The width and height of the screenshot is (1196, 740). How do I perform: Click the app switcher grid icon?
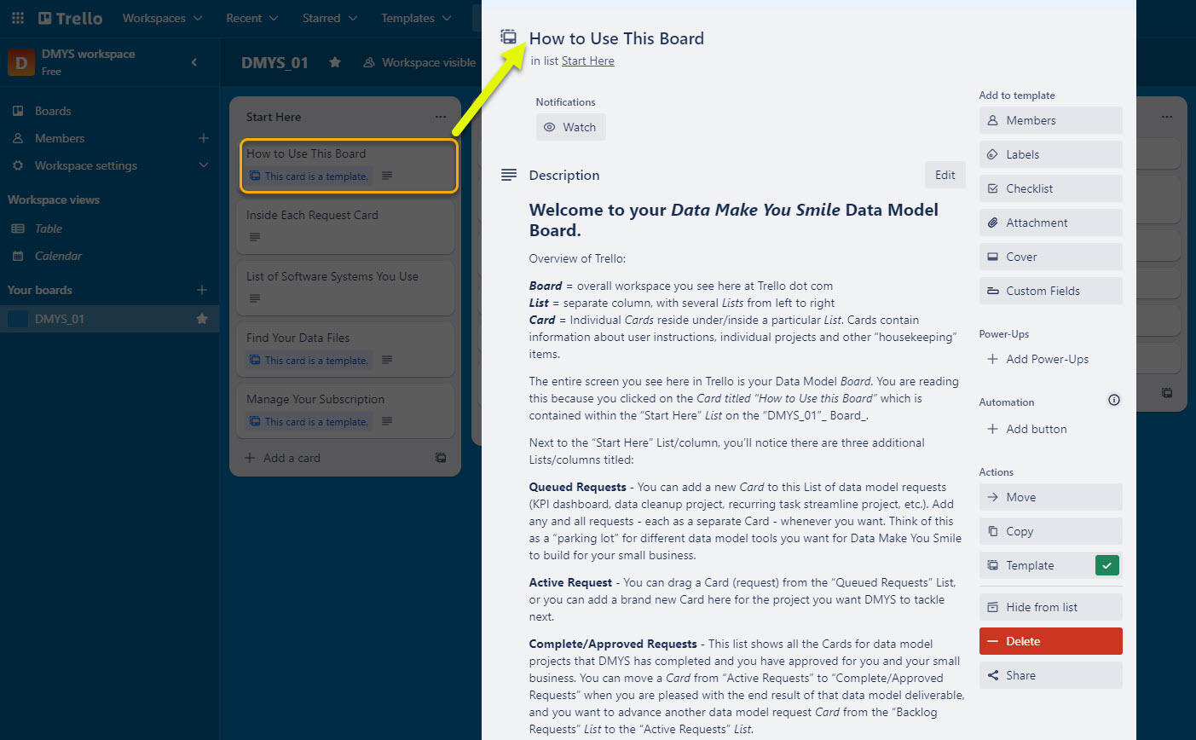coord(18,18)
